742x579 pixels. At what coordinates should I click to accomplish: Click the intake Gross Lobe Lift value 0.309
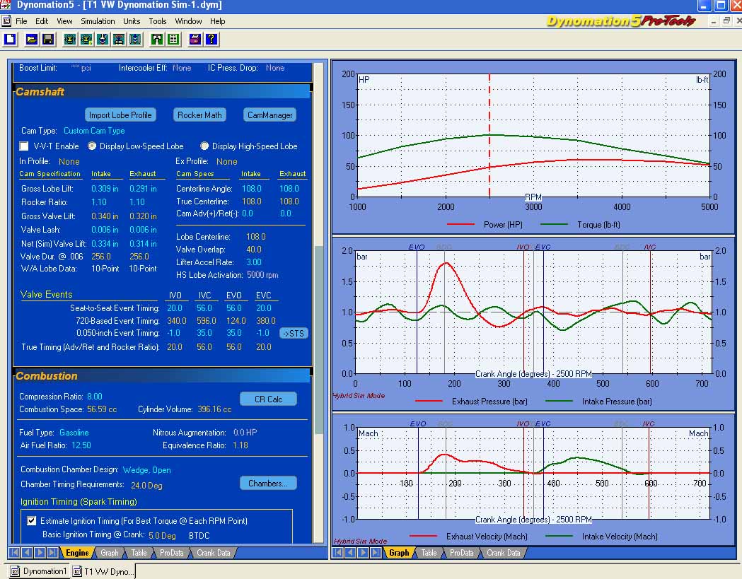(x=105, y=188)
